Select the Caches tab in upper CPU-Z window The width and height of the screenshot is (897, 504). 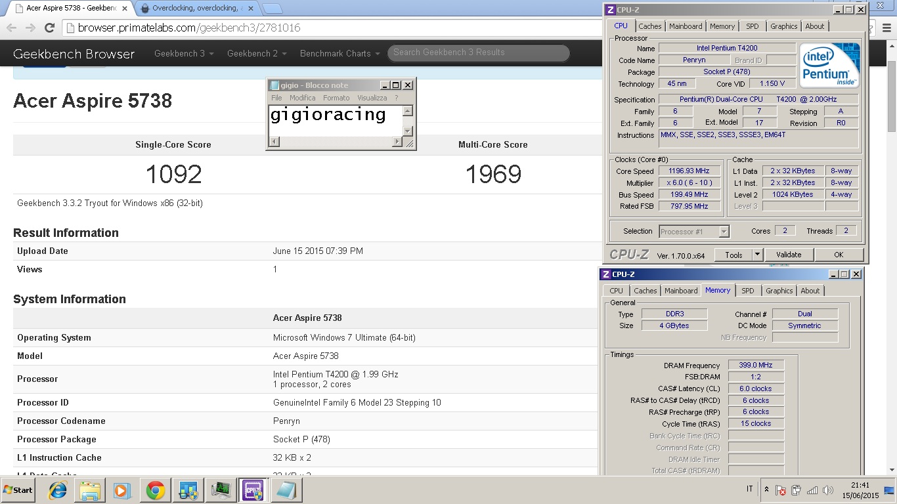click(650, 26)
